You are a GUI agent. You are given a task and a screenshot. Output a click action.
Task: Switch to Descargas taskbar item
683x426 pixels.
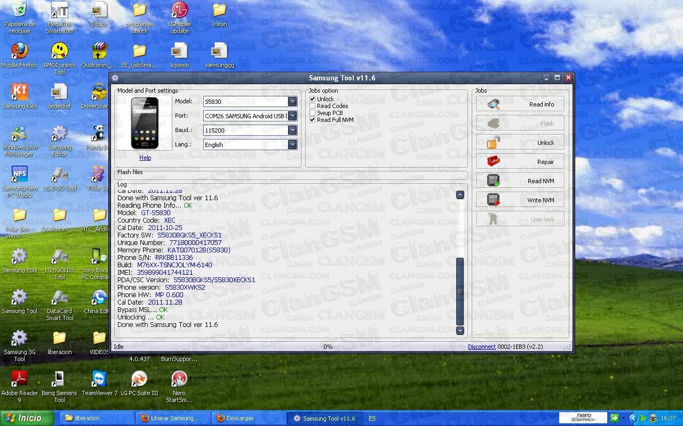tap(249, 418)
